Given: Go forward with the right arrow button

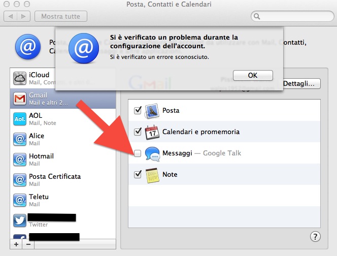Looking at the screenshot, I should click(x=23, y=16).
